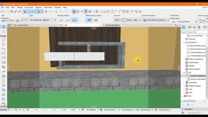Click the navigator horizontal scrollbar
The image size is (208, 117).
[189, 101]
